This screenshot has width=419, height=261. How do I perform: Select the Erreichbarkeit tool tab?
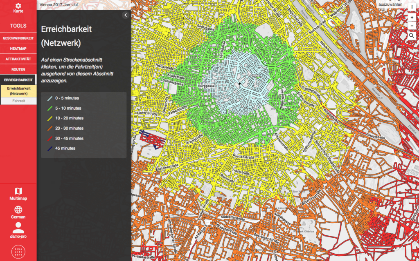[x=18, y=80]
